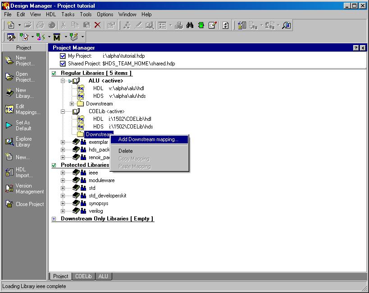The width and height of the screenshot is (369, 293).
Task: Toggle the Regular Libraries section checkbox
Action: (54, 73)
